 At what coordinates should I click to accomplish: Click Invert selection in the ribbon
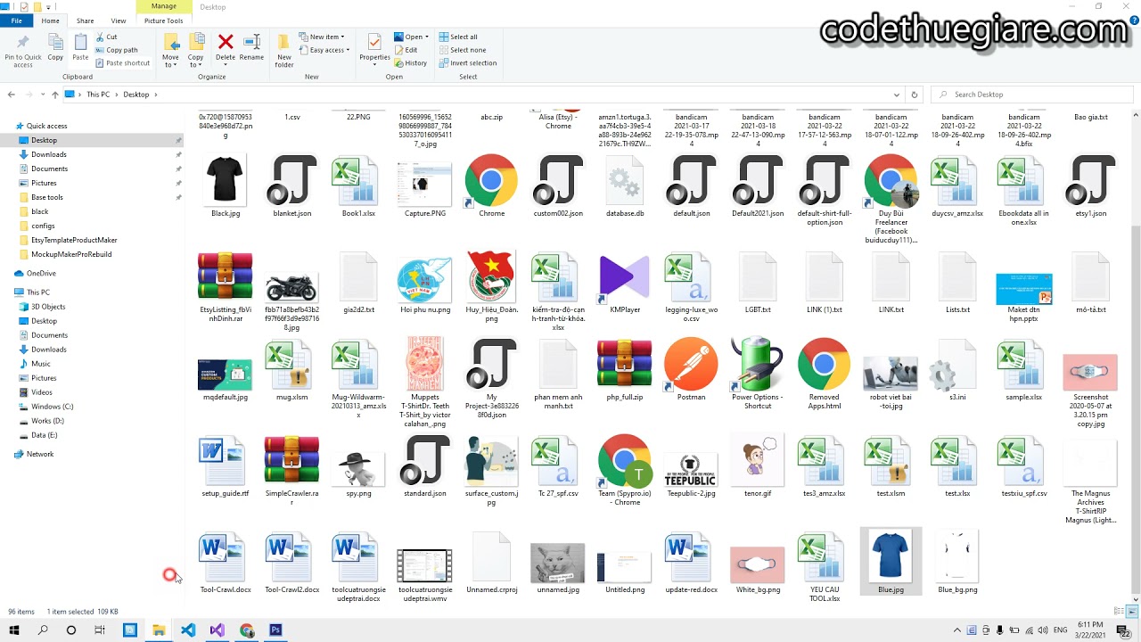tap(468, 63)
